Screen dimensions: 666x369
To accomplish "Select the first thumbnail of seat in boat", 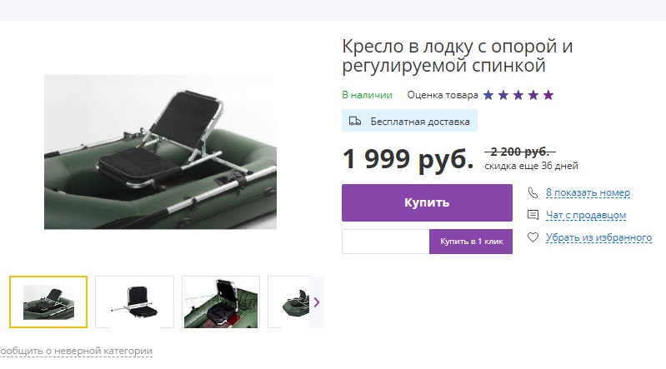I will 48,302.
